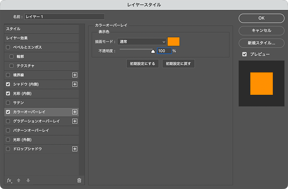
Task: Click the 名前 text field
Action: pos(64,17)
